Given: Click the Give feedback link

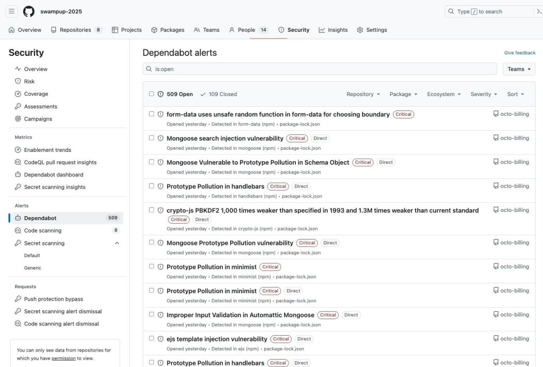Looking at the screenshot, I should pos(519,53).
